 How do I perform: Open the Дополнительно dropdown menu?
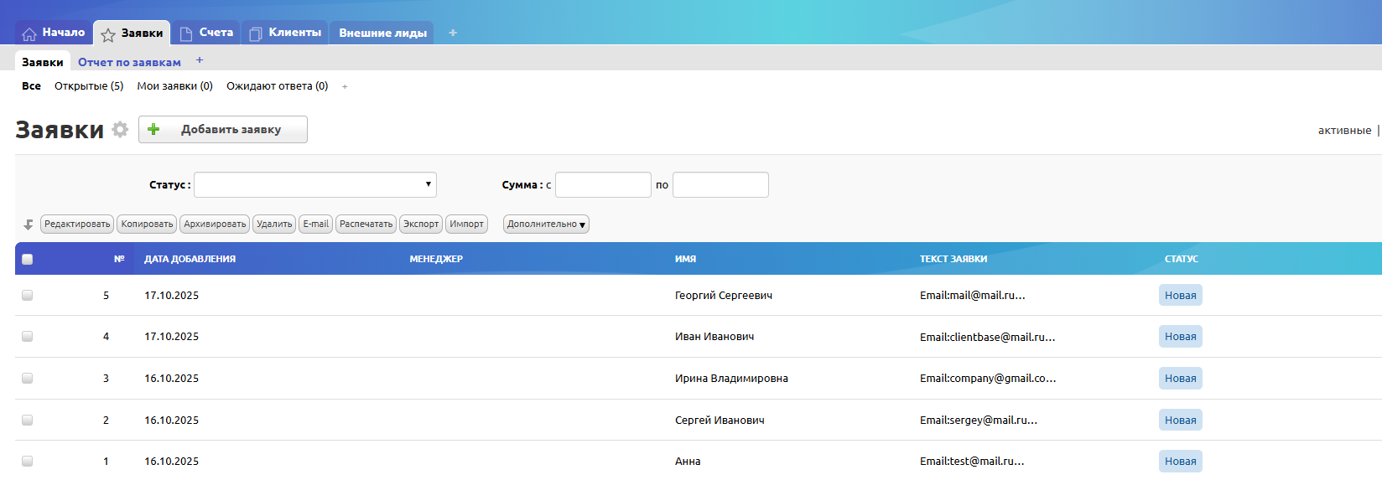546,225
